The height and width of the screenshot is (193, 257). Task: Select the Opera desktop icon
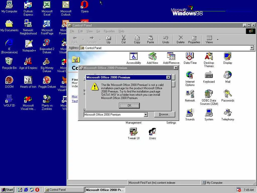coord(85,7)
